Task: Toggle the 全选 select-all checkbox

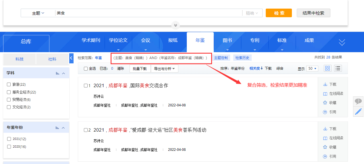Action: coord(86,69)
